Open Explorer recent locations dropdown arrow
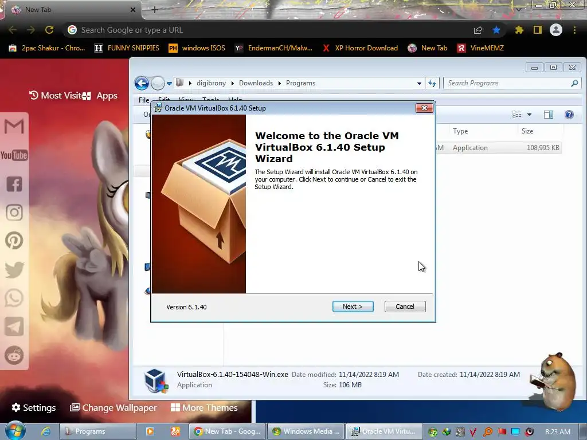587x440 pixels. (x=169, y=84)
